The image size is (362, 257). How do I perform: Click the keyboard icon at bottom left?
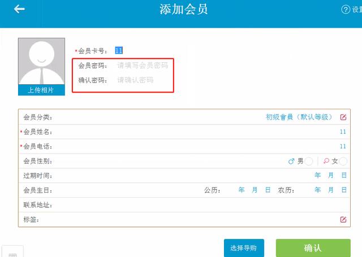[12, 253]
